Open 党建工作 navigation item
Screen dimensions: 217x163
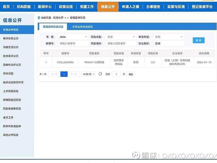87,7
